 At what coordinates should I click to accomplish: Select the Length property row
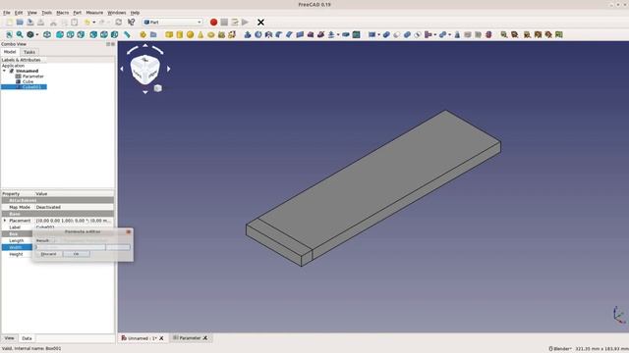click(x=17, y=240)
